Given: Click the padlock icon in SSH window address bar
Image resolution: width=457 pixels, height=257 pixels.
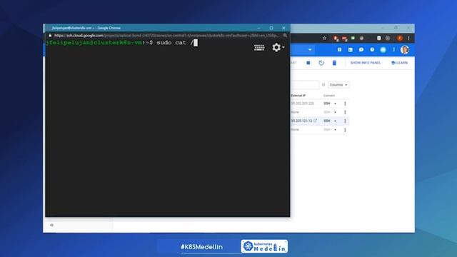Looking at the screenshot, I should pyautogui.click(x=50, y=36).
